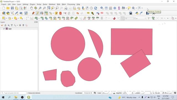Toggle visibility checkbox of test layer
This screenshot has width=177, height=100.
click(x=4, y=29)
